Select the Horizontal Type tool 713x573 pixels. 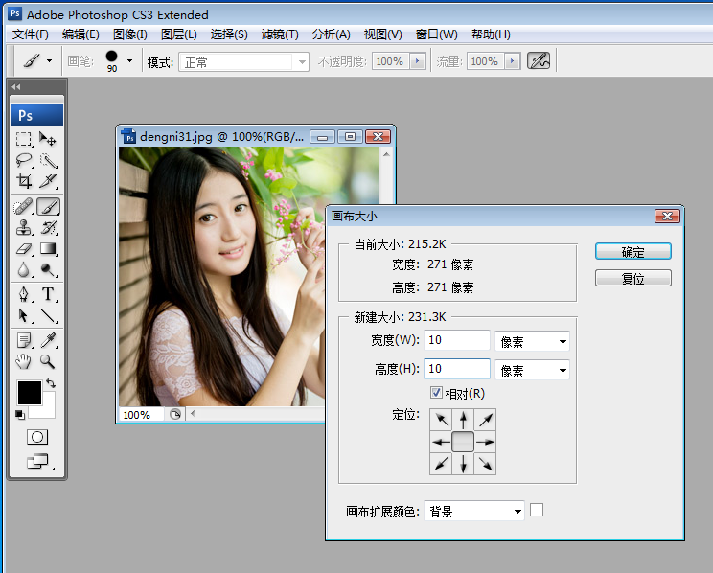(x=48, y=294)
